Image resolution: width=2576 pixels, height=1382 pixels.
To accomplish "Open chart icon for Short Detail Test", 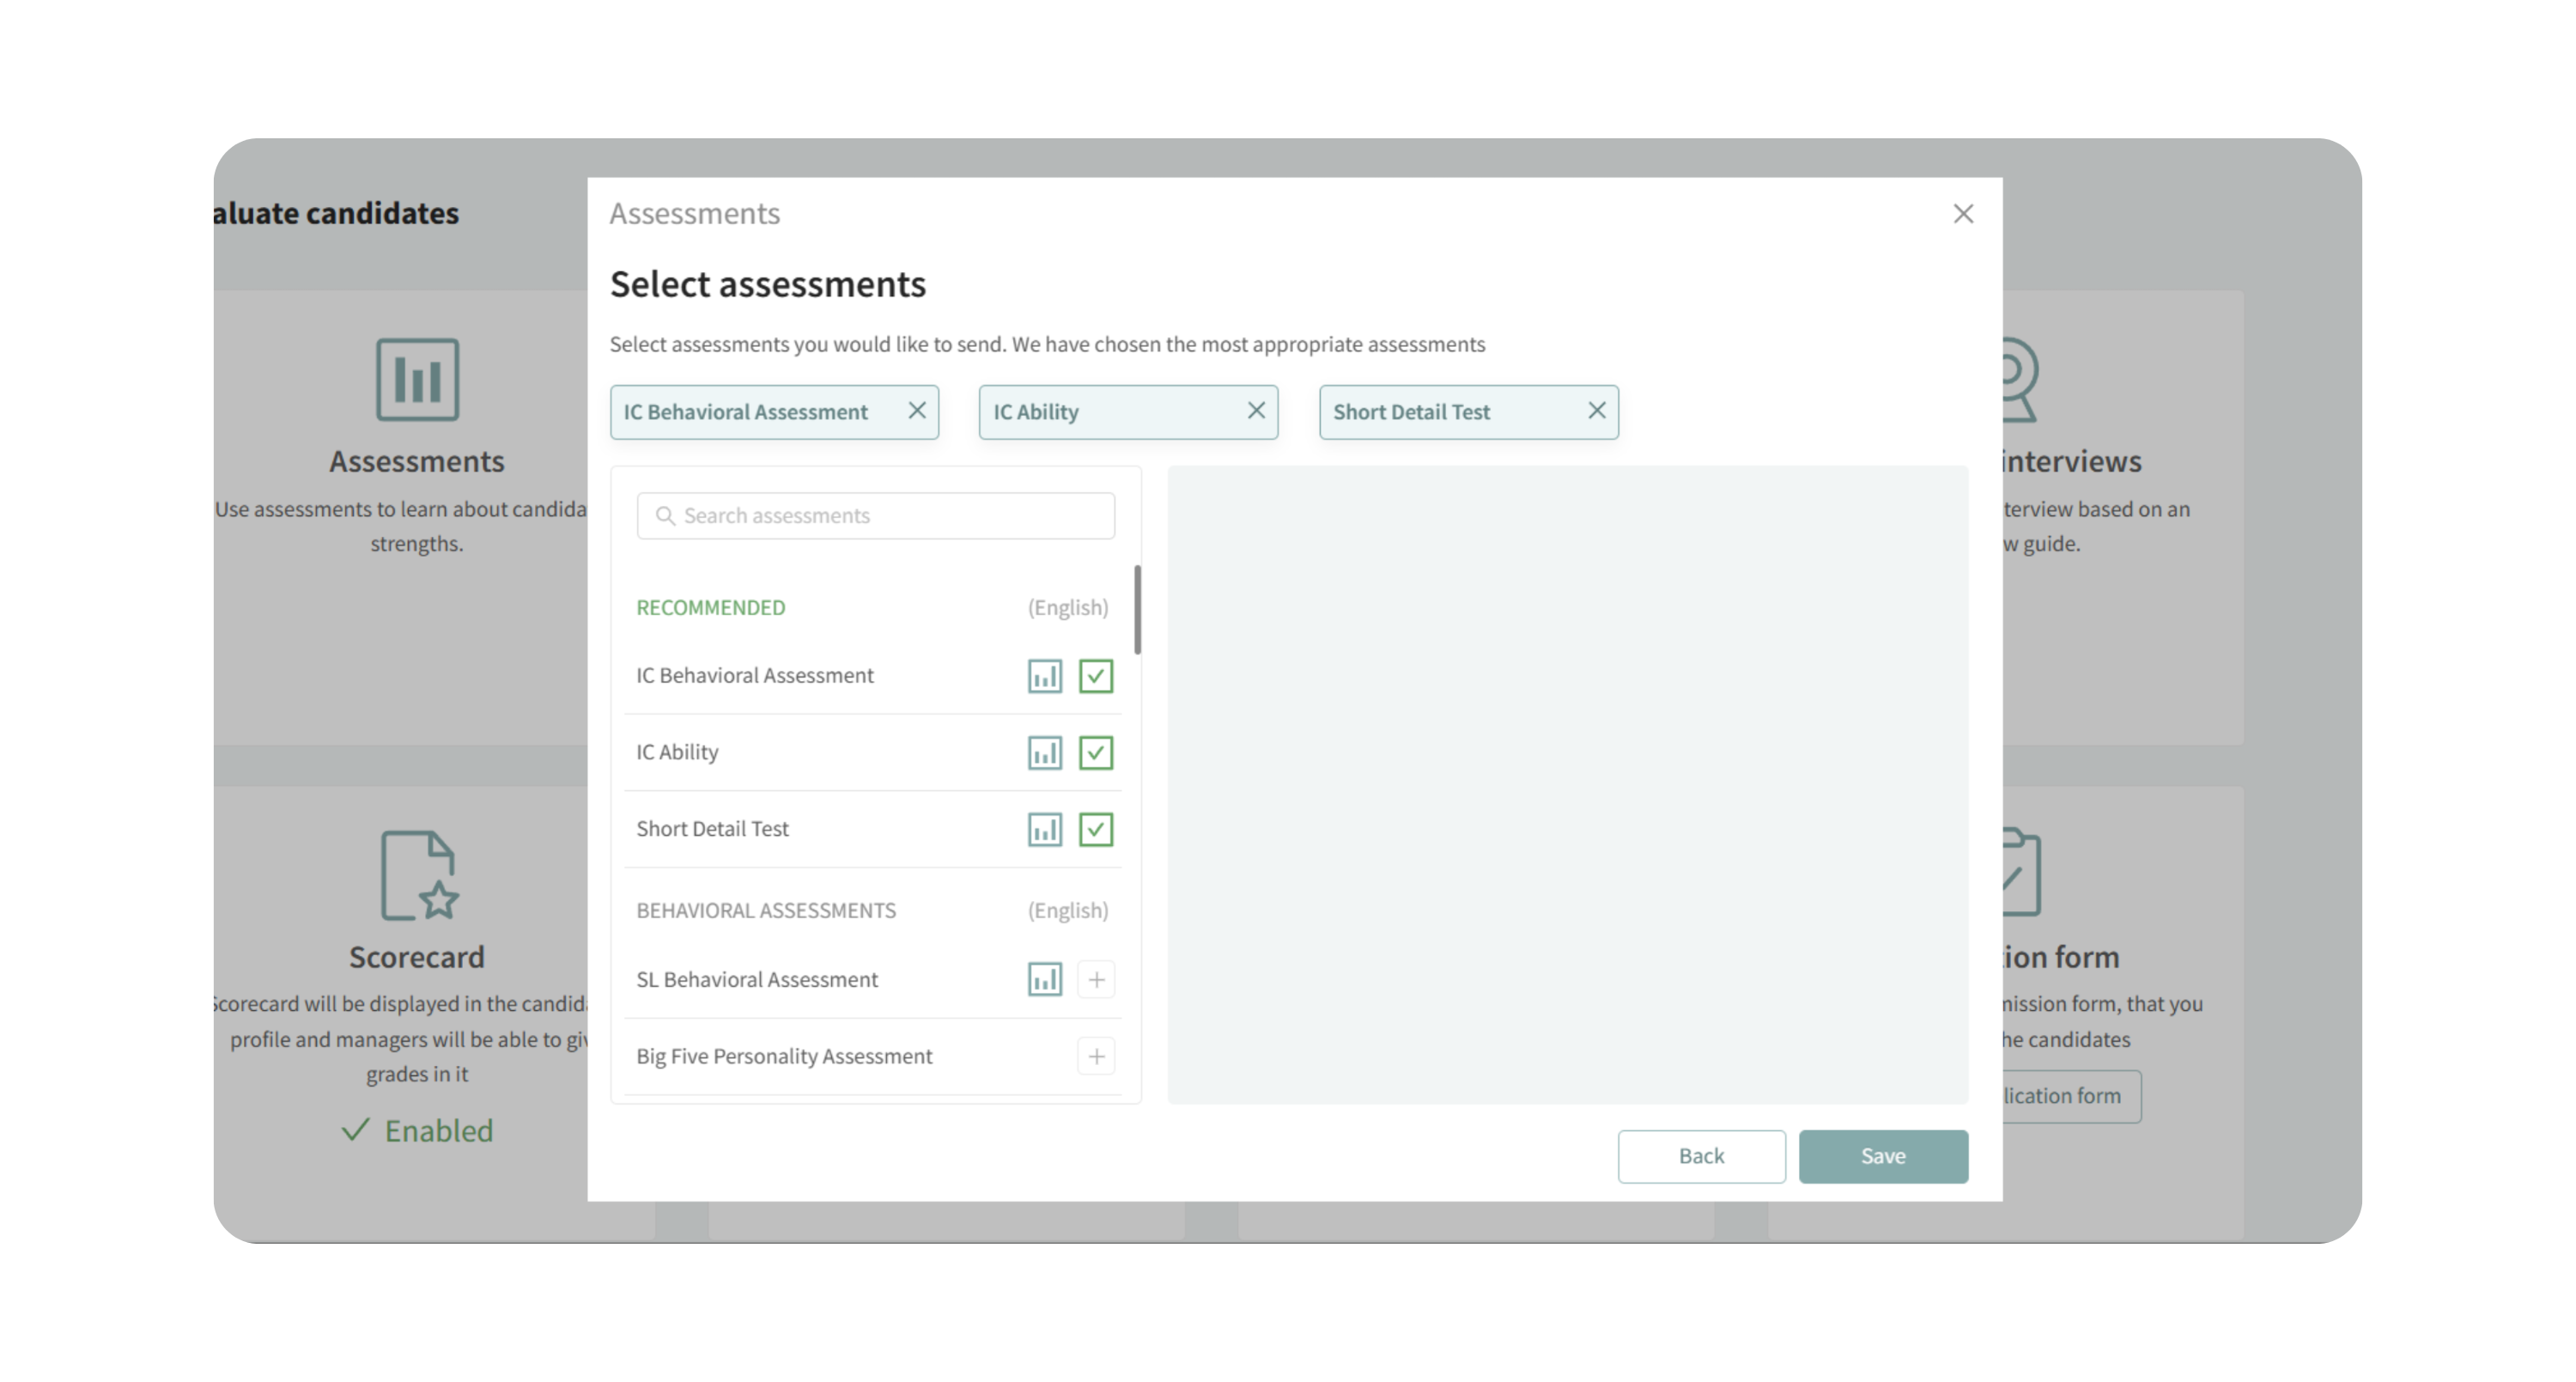I will pyautogui.click(x=1044, y=829).
